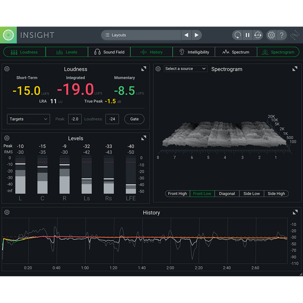Click the 1:00 time label in History
303x303 pixels.
tap(85, 268)
